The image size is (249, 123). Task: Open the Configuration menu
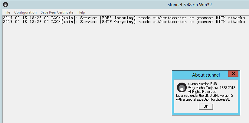point(25,12)
